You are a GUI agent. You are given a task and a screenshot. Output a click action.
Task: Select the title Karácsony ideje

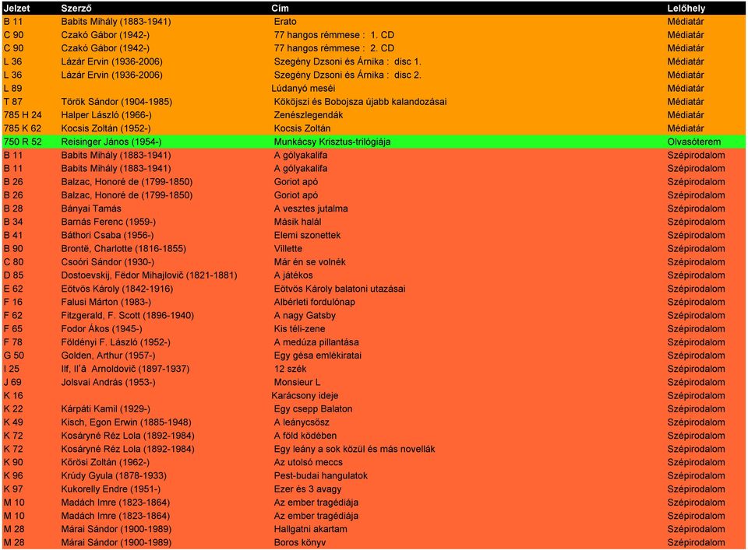point(305,394)
